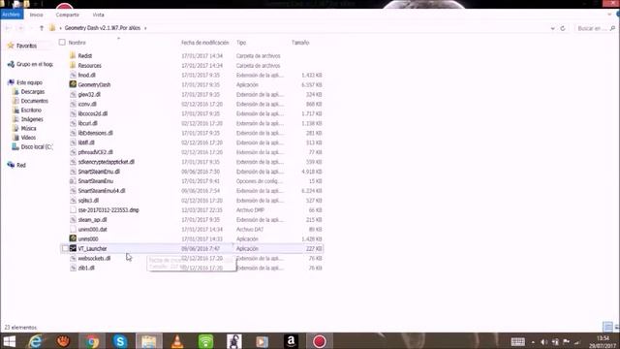Select the unins000 application icon

[73, 238]
